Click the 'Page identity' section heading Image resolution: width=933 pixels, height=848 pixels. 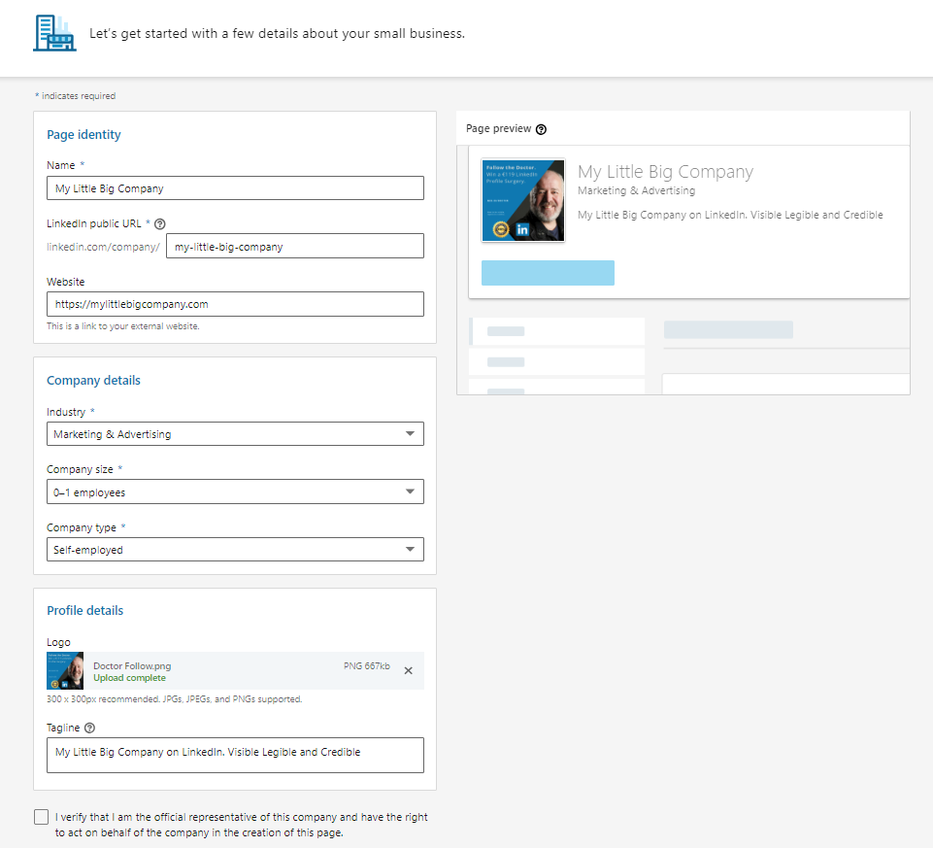click(83, 135)
